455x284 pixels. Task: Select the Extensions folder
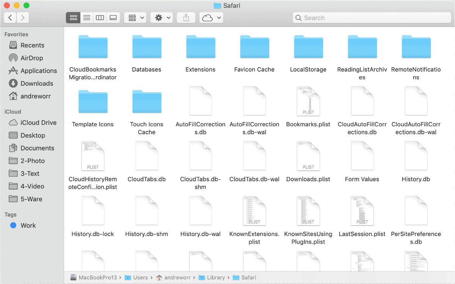tap(201, 47)
